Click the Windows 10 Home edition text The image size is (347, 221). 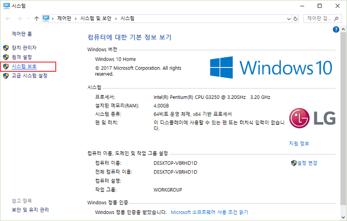[115, 59]
